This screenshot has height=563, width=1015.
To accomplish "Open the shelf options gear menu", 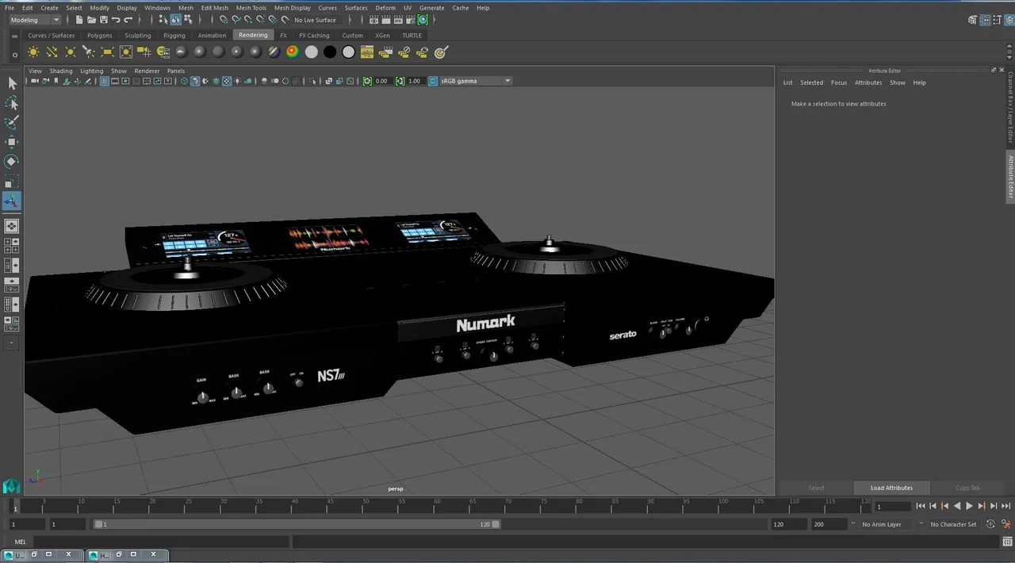I will pos(15,55).
